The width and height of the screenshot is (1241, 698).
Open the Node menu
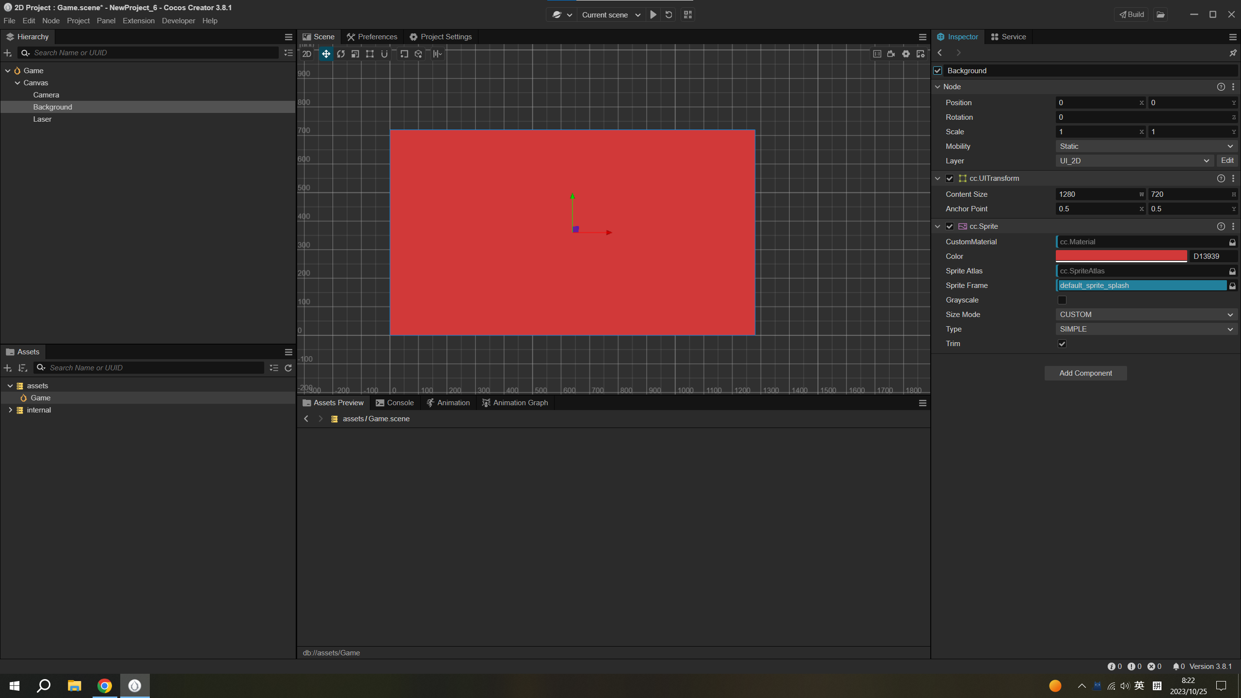(x=51, y=20)
